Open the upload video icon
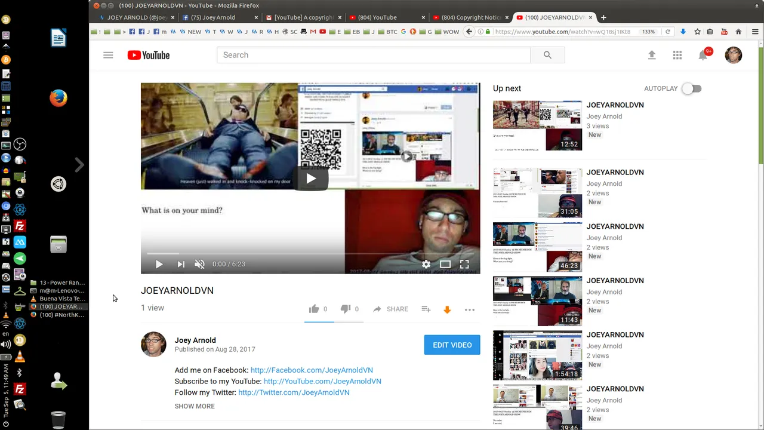Image resolution: width=764 pixels, height=430 pixels. pyautogui.click(x=652, y=55)
